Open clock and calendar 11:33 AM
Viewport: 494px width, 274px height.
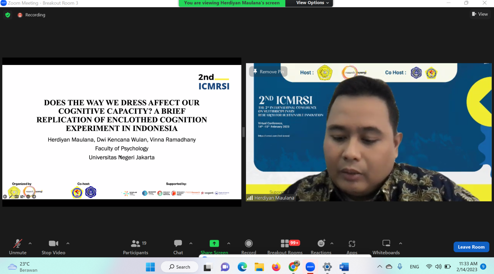point(467,267)
